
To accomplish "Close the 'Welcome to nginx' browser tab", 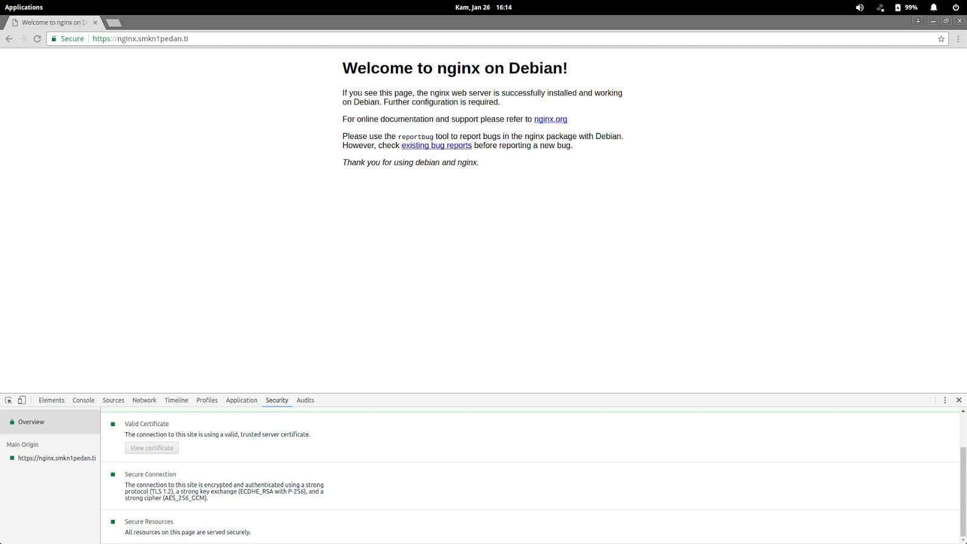I will click(95, 23).
